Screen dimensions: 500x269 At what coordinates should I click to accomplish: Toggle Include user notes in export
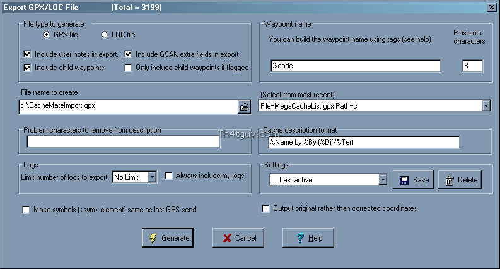(27, 54)
